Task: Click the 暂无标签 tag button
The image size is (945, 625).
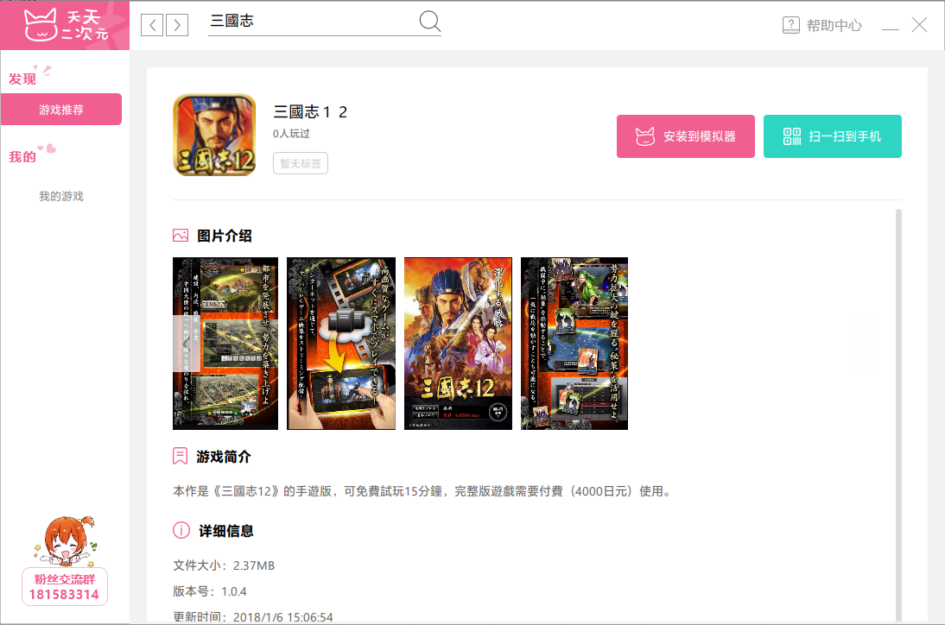Action: pyautogui.click(x=300, y=163)
